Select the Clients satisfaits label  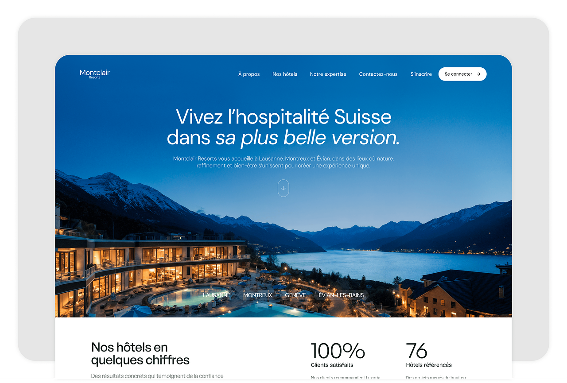pyautogui.click(x=332, y=365)
